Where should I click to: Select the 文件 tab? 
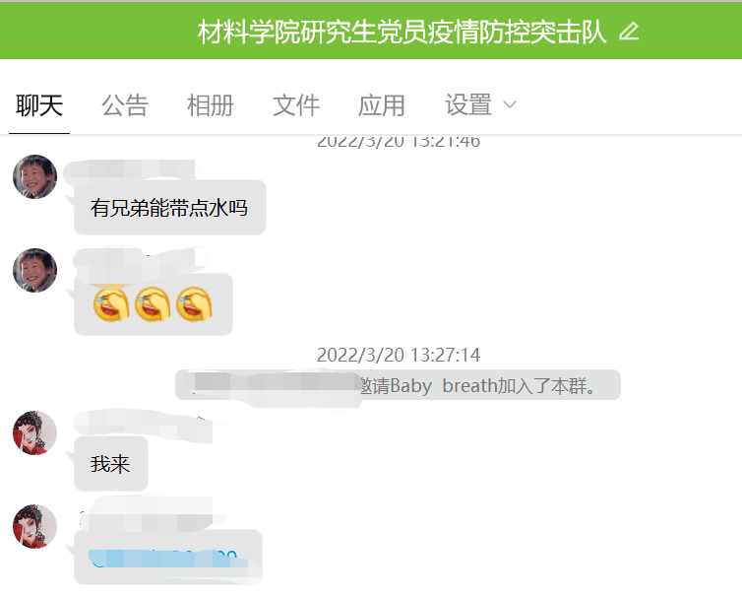[296, 105]
